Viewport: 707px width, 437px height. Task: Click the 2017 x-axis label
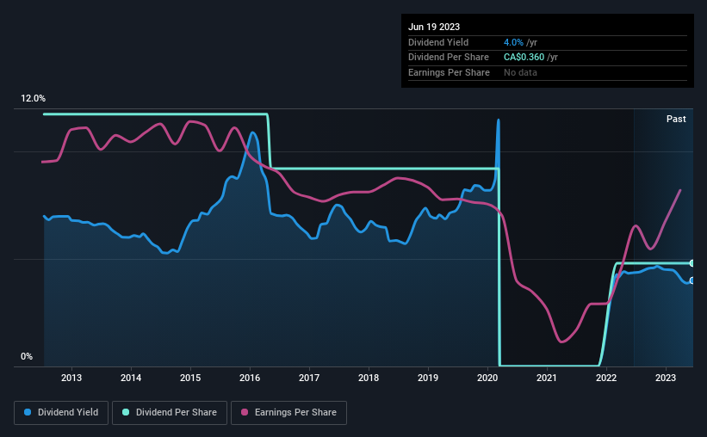click(x=309, y=378)
